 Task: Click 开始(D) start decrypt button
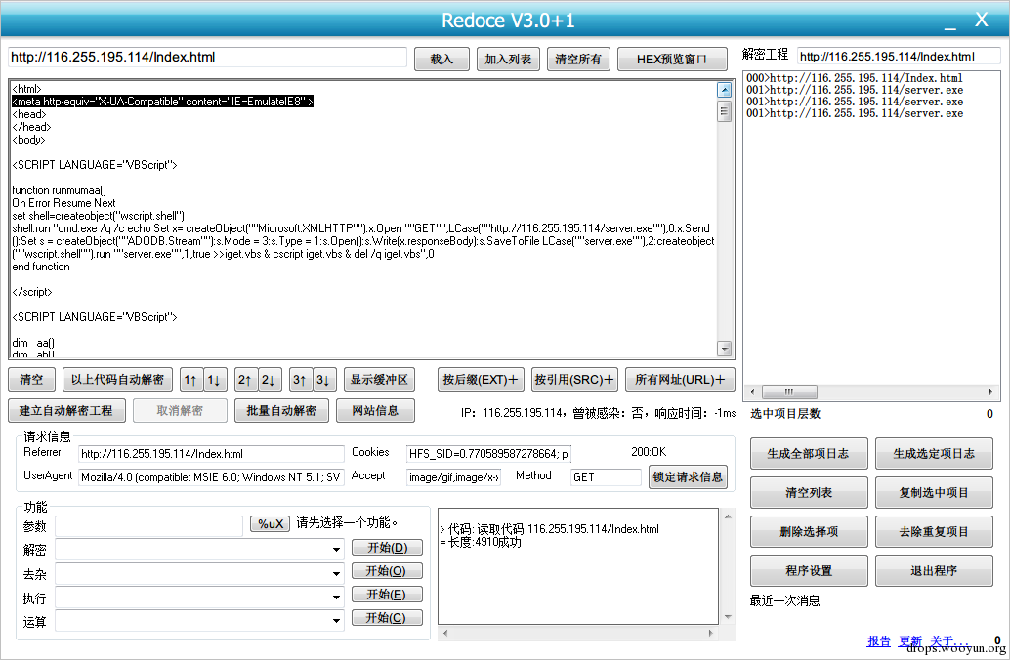[x=387, y=548]
